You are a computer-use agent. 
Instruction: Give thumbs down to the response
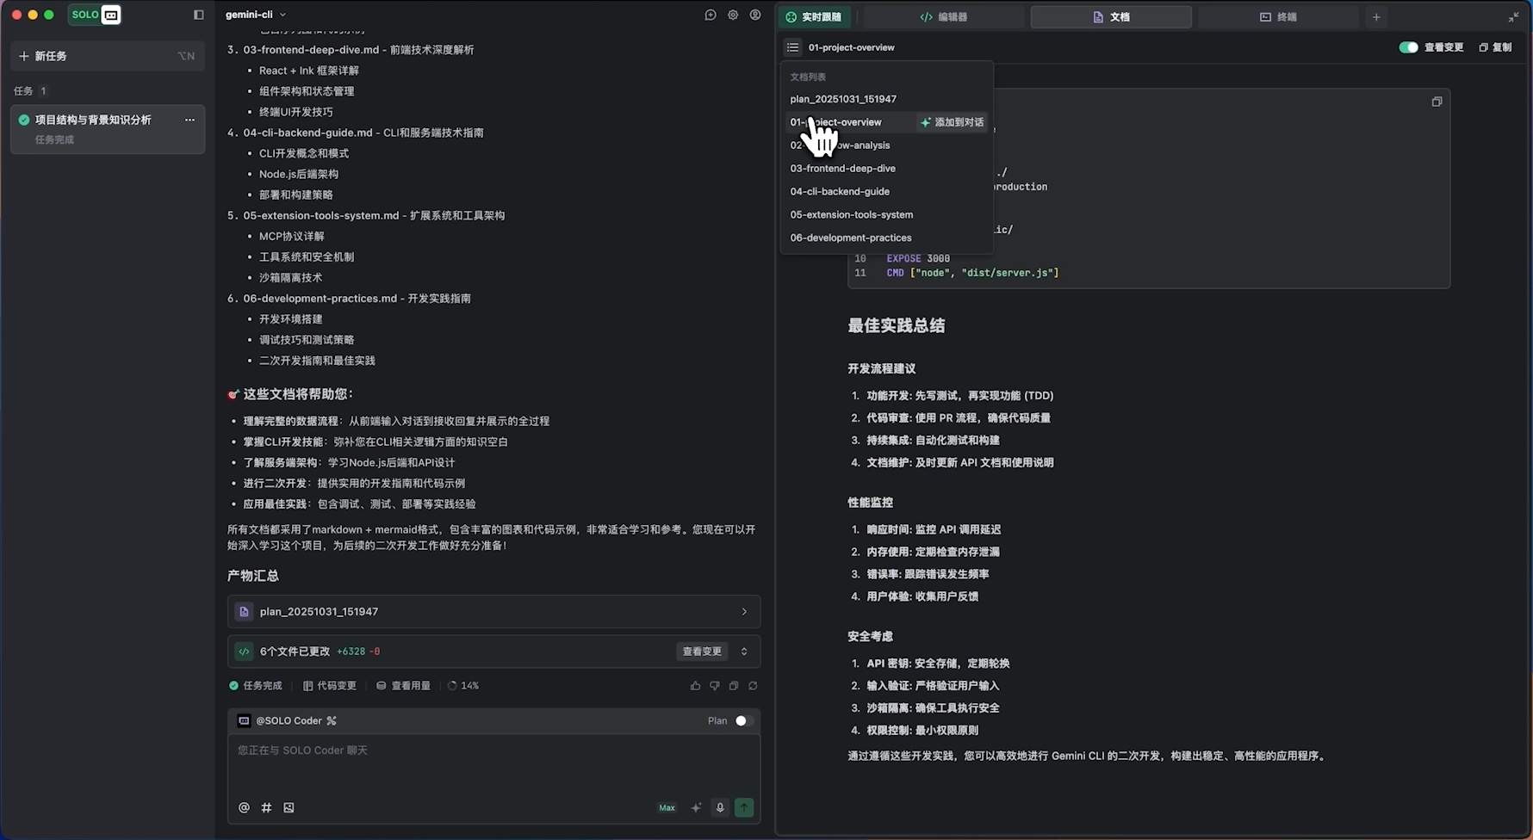[x=715, y=686]
